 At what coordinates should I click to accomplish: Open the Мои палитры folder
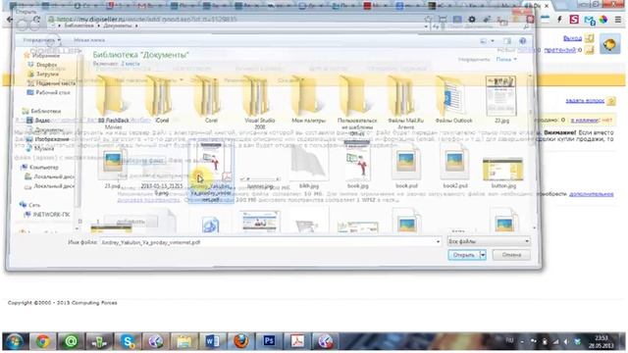click(308, 100)
